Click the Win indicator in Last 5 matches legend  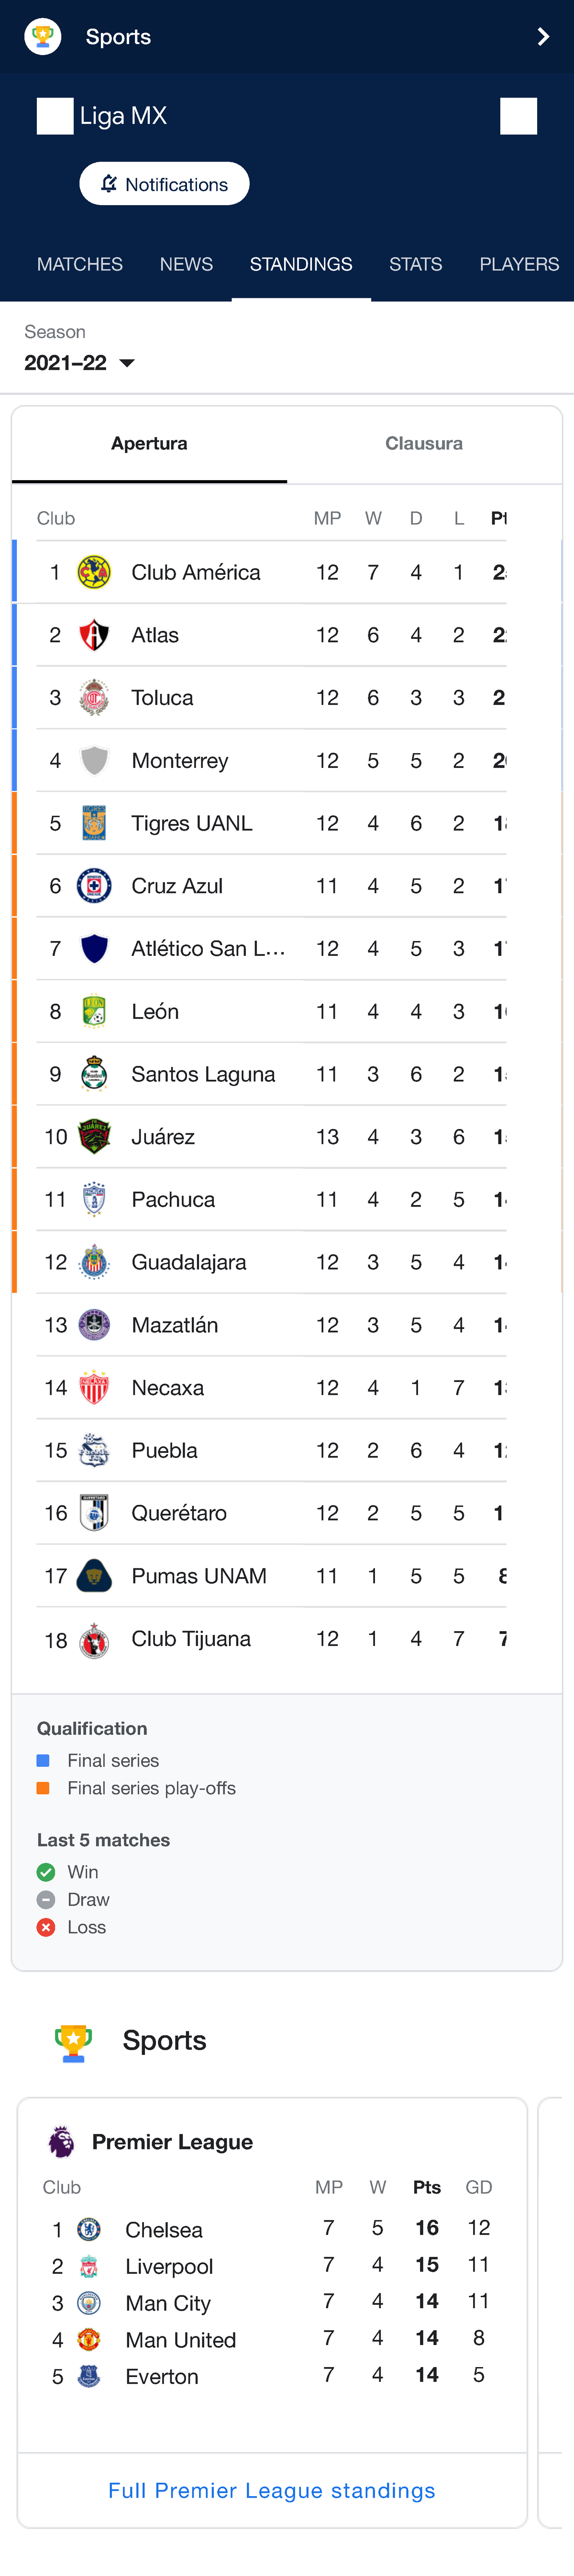[46, 1871]
